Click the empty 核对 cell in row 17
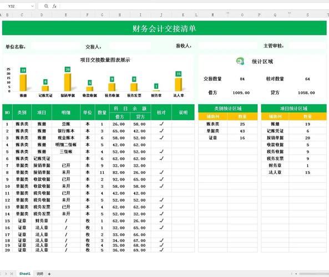329x277 pixels. [x=161, y=234]
